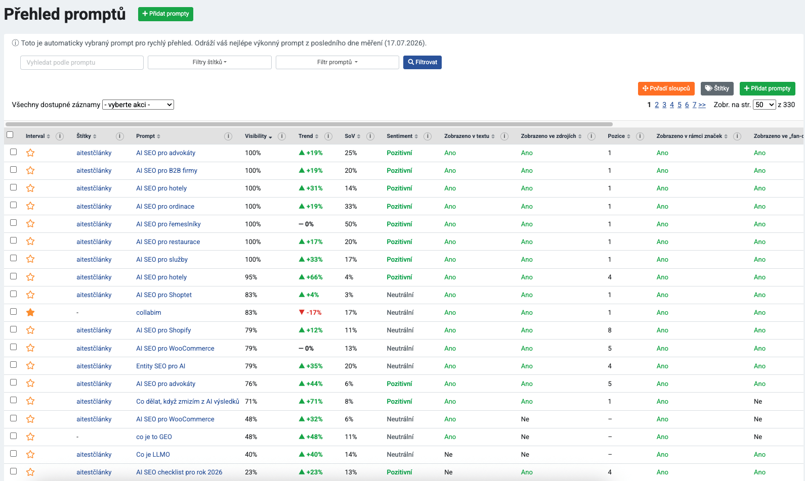Show info tooltip for Pozice column
Viewport: 805px width, 481px height.
(x=640, y=136)
